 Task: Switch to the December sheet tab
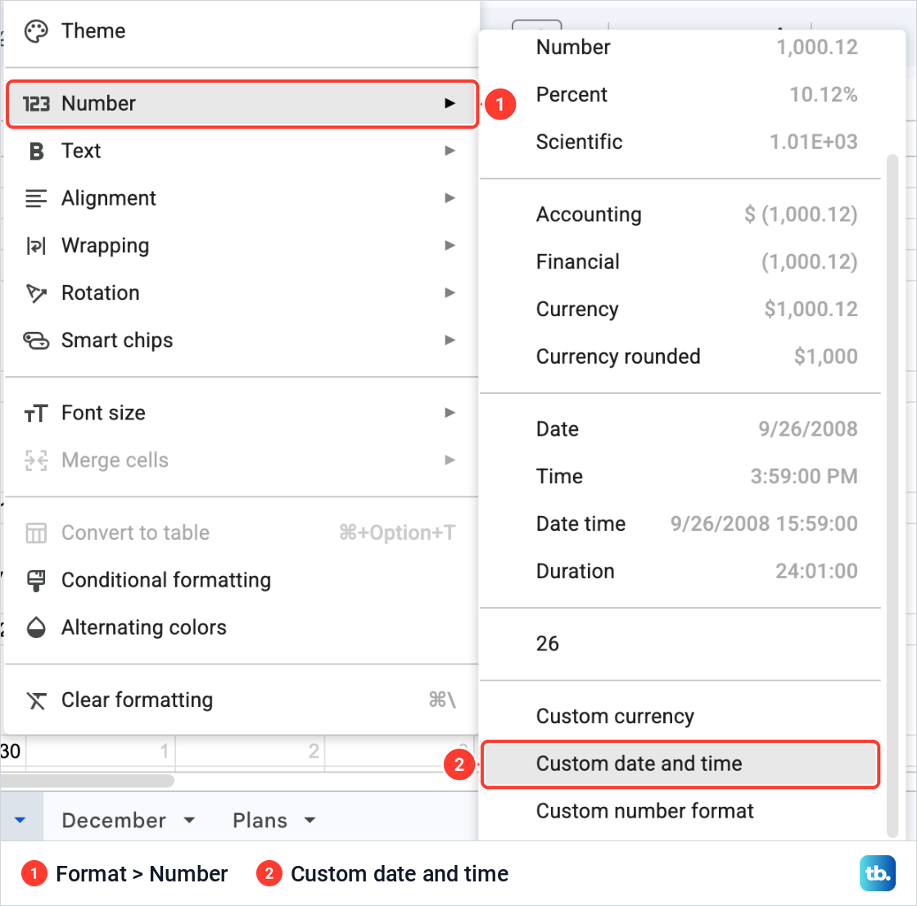[x=114, y=821]
